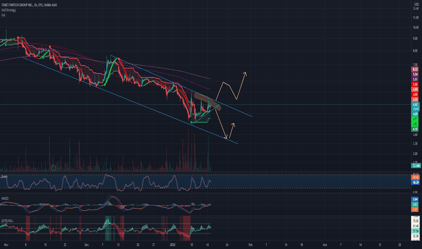Screen dimensions: 422x249
Task: Click the Feb label on the time axis
Action: coord(250,245)
